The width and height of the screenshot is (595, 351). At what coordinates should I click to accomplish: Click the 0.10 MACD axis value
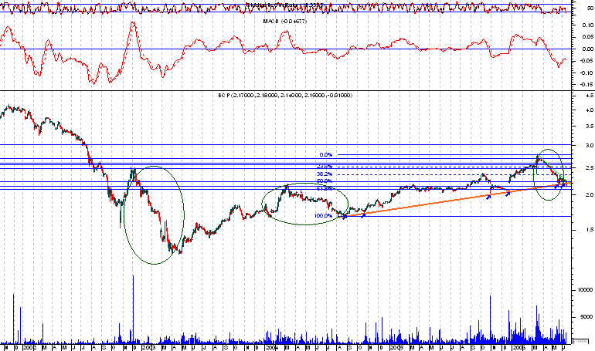(x=589, y=25)
